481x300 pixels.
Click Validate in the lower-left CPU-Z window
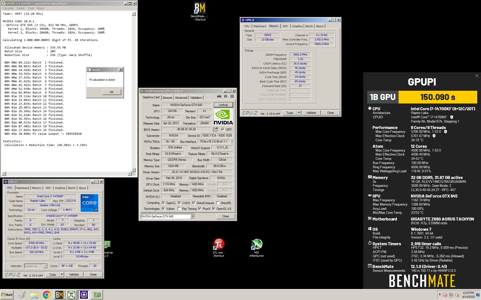point(74,274)
